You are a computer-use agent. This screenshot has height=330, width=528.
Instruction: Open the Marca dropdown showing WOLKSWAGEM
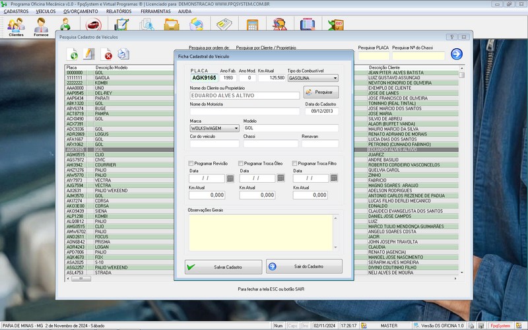236,128
